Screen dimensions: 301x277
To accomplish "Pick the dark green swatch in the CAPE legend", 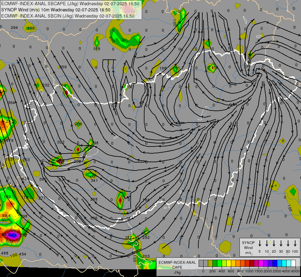I will [x=215, y=263].
